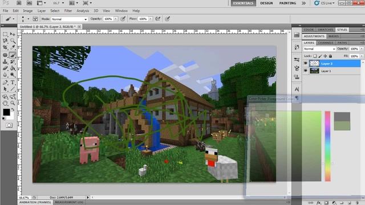
Task: Swap foreground and background colors
Action: click(13, 109)
